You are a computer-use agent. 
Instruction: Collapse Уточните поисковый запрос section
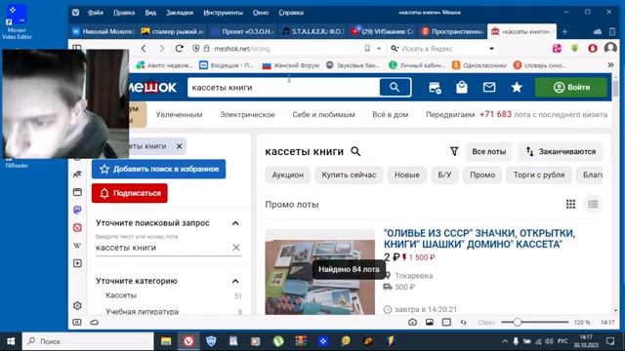235,223
